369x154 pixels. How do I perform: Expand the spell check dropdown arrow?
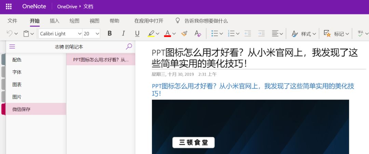coord(367,34)
